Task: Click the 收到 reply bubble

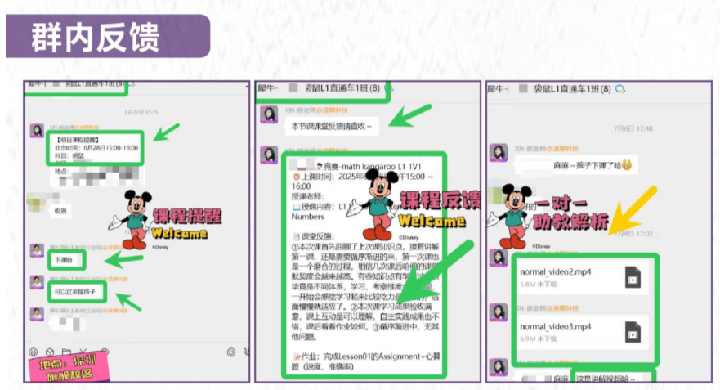Action: pos(60,211)
